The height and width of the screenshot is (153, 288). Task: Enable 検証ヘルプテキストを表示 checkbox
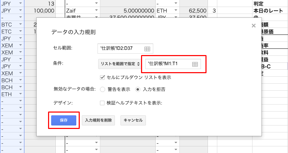coord(102,103)
